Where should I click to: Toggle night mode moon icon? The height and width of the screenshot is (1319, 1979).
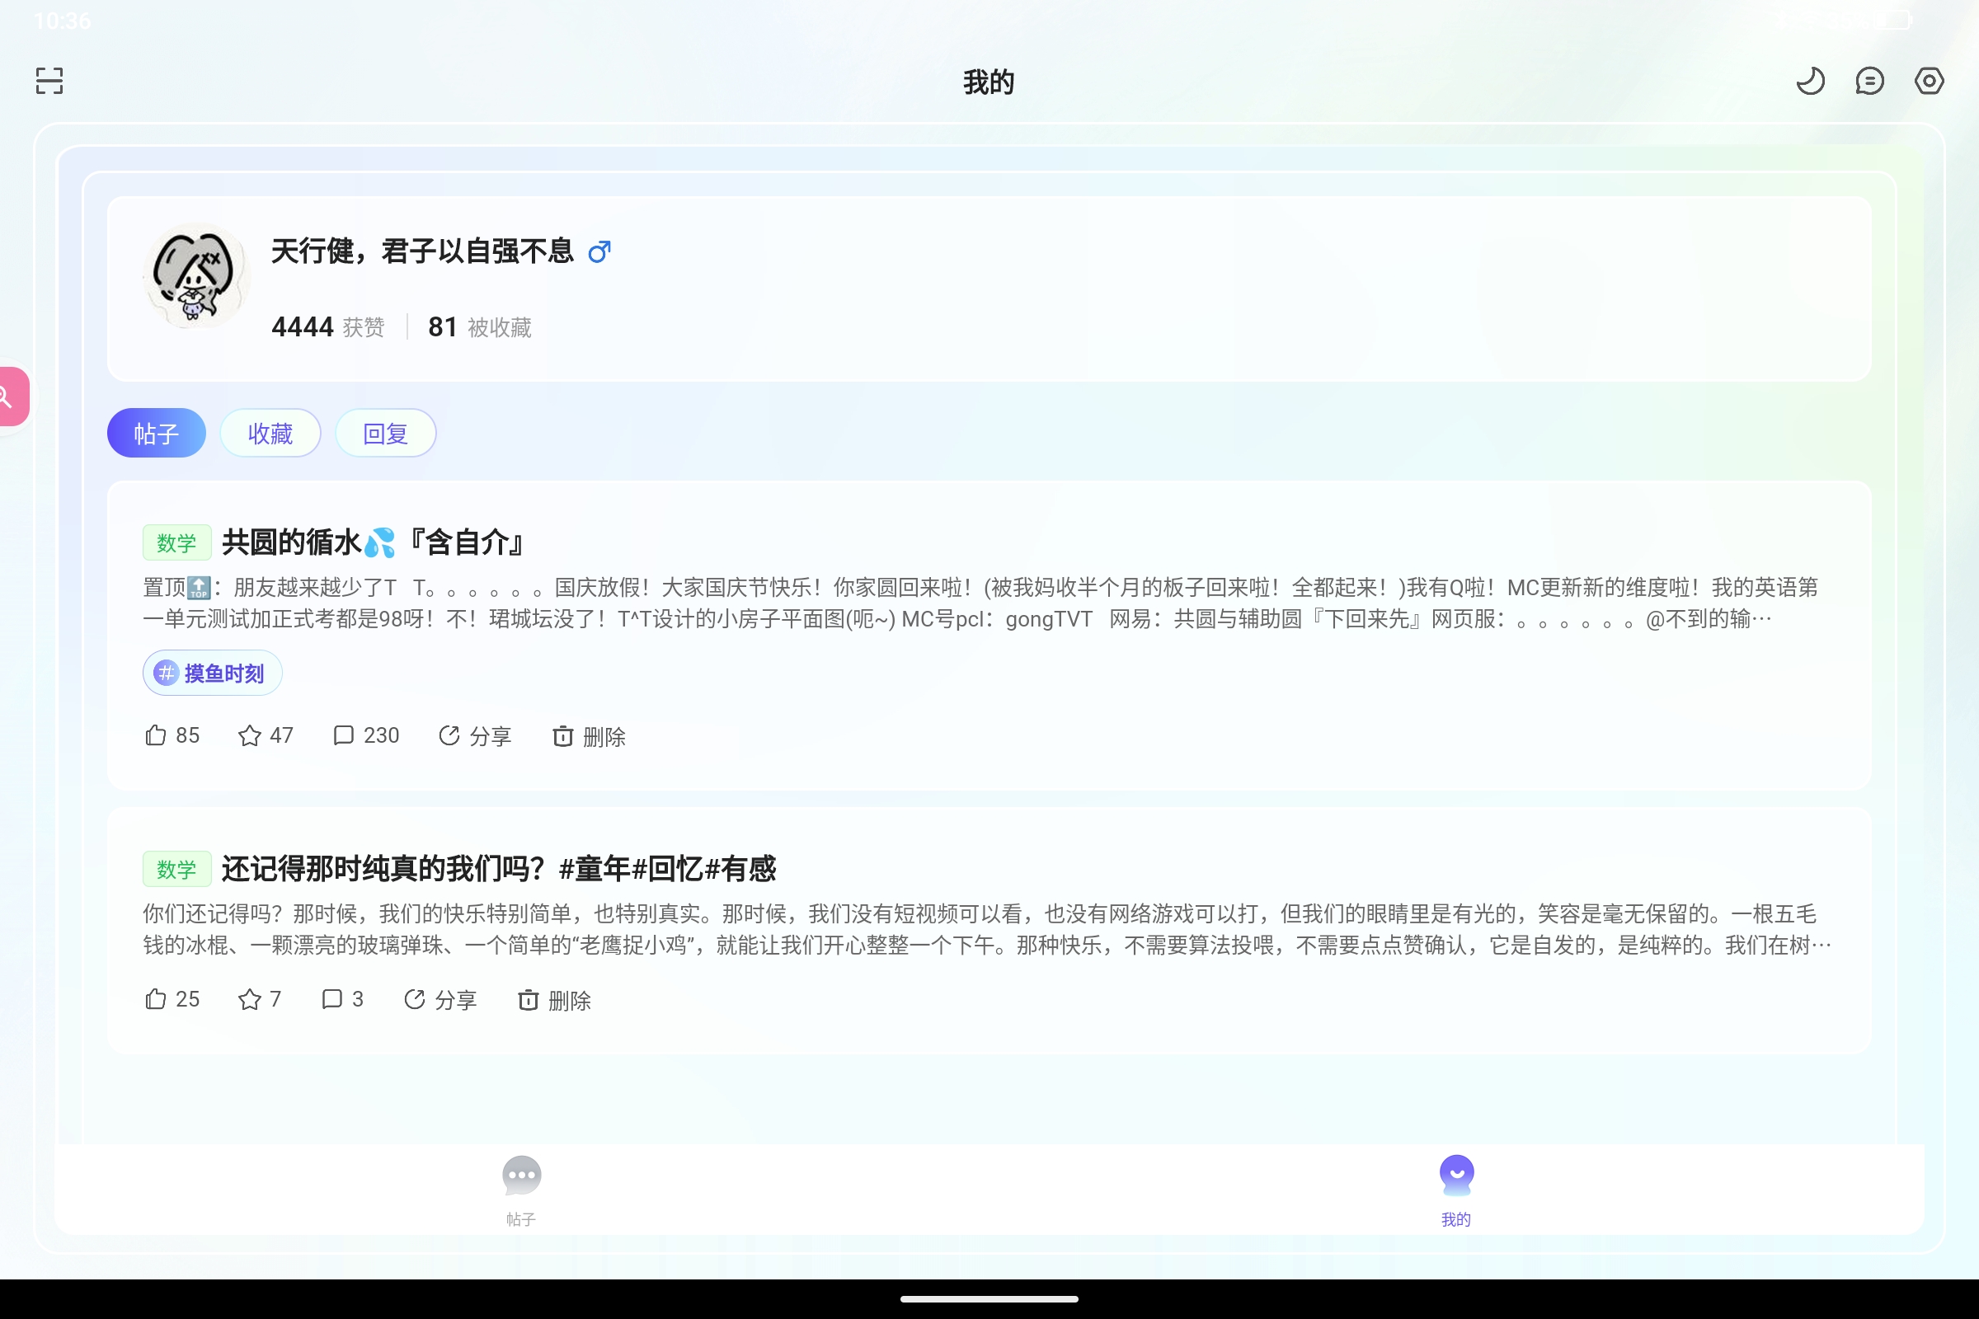(x=1810, y=81)
